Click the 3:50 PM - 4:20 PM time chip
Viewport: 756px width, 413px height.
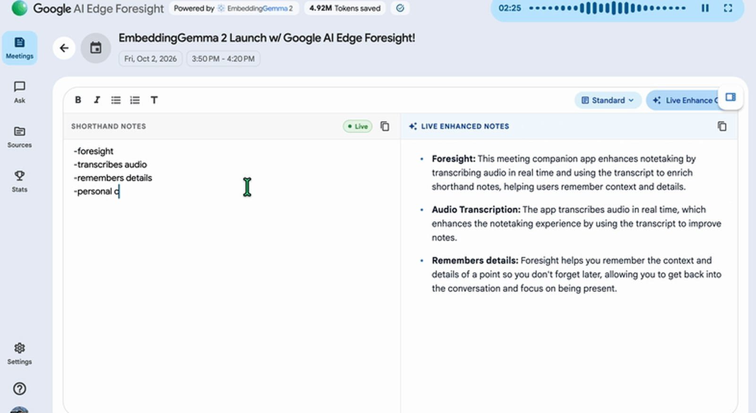[x=223, y=59]
